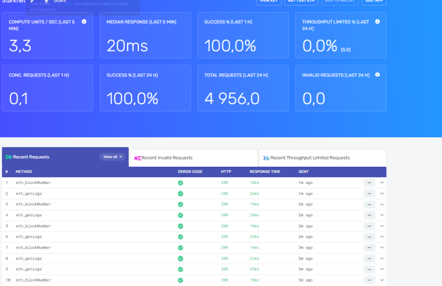Expand row 5 details chevron
This screenshot has width=442, height=286.
(x=382, y=226)
